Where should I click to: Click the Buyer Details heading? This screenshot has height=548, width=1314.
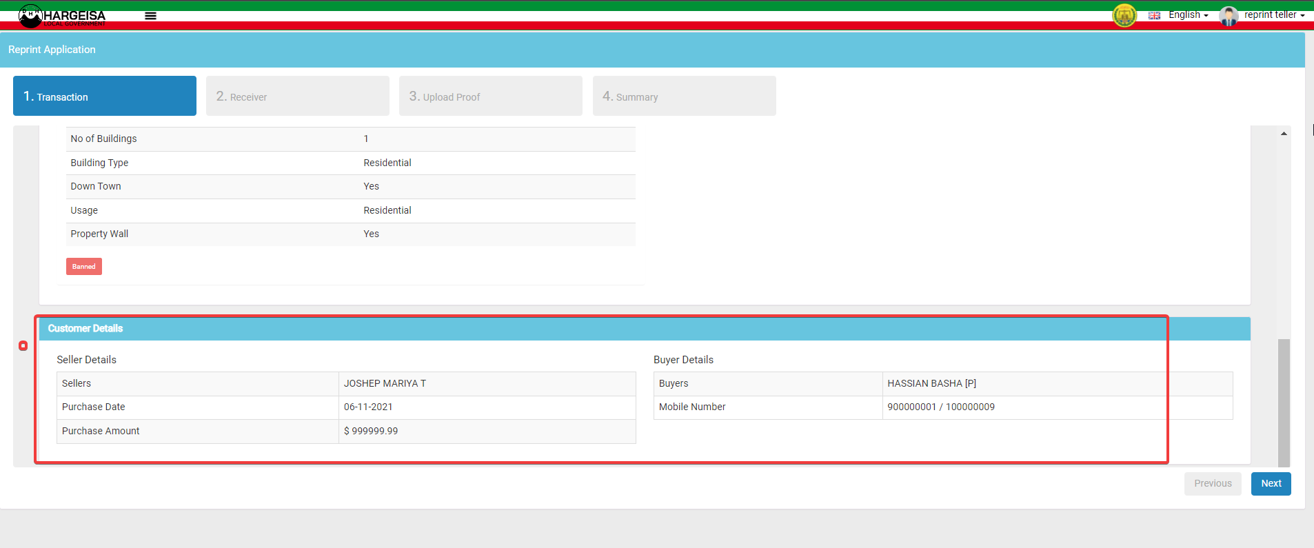pyautogui.click(x=683, y=360)
